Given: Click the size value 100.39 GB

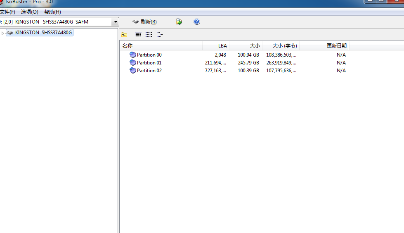Looking at the screenshot, I should coord(248,71).
